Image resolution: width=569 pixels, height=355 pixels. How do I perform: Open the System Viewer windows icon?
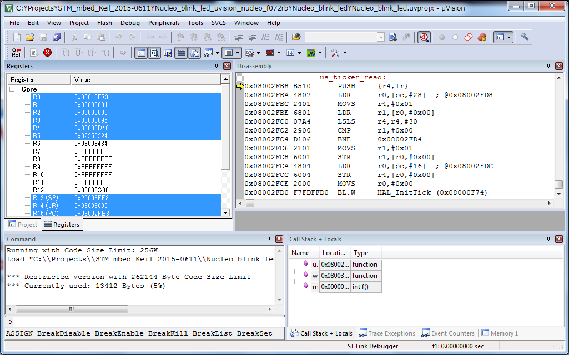pyautogui.click(x=311, y=53)
